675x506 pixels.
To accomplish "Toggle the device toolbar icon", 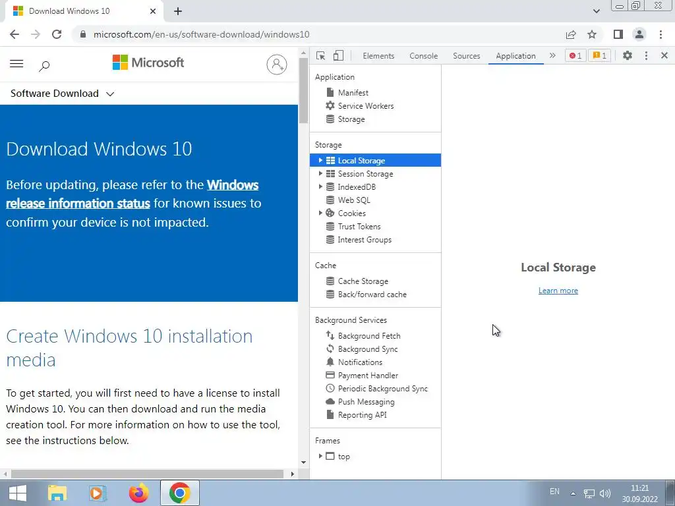I will pos(338,55).
